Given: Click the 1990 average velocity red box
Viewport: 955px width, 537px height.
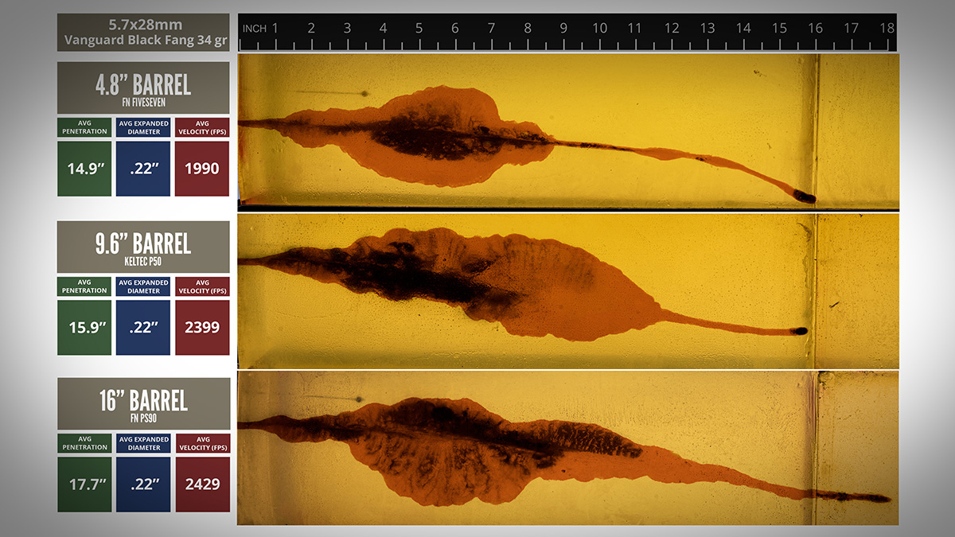Looking at the screenshot, I should [202, 169].
